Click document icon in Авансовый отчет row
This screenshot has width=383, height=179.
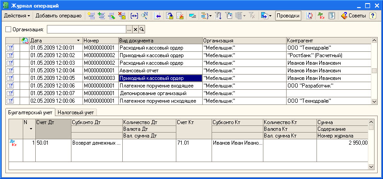(x=10, y=71)
